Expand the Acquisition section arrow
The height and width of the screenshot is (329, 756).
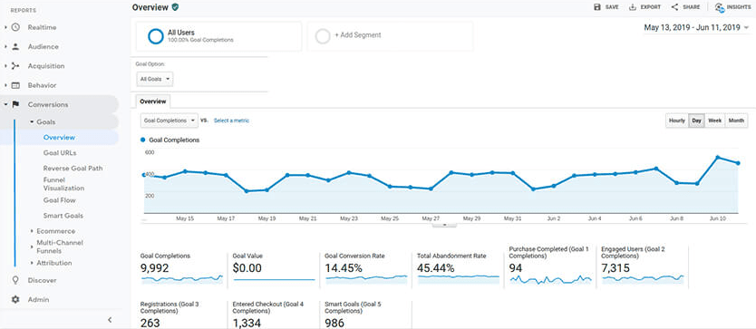[x=5, y=66]
